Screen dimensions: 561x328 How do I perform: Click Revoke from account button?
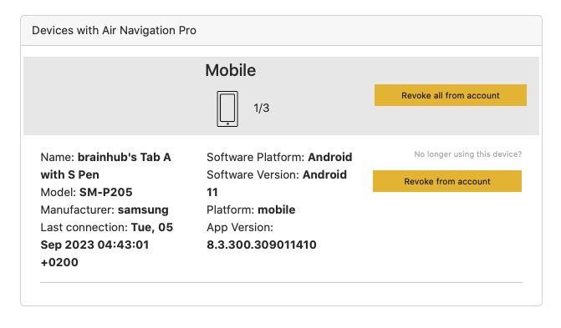point(447,181)
